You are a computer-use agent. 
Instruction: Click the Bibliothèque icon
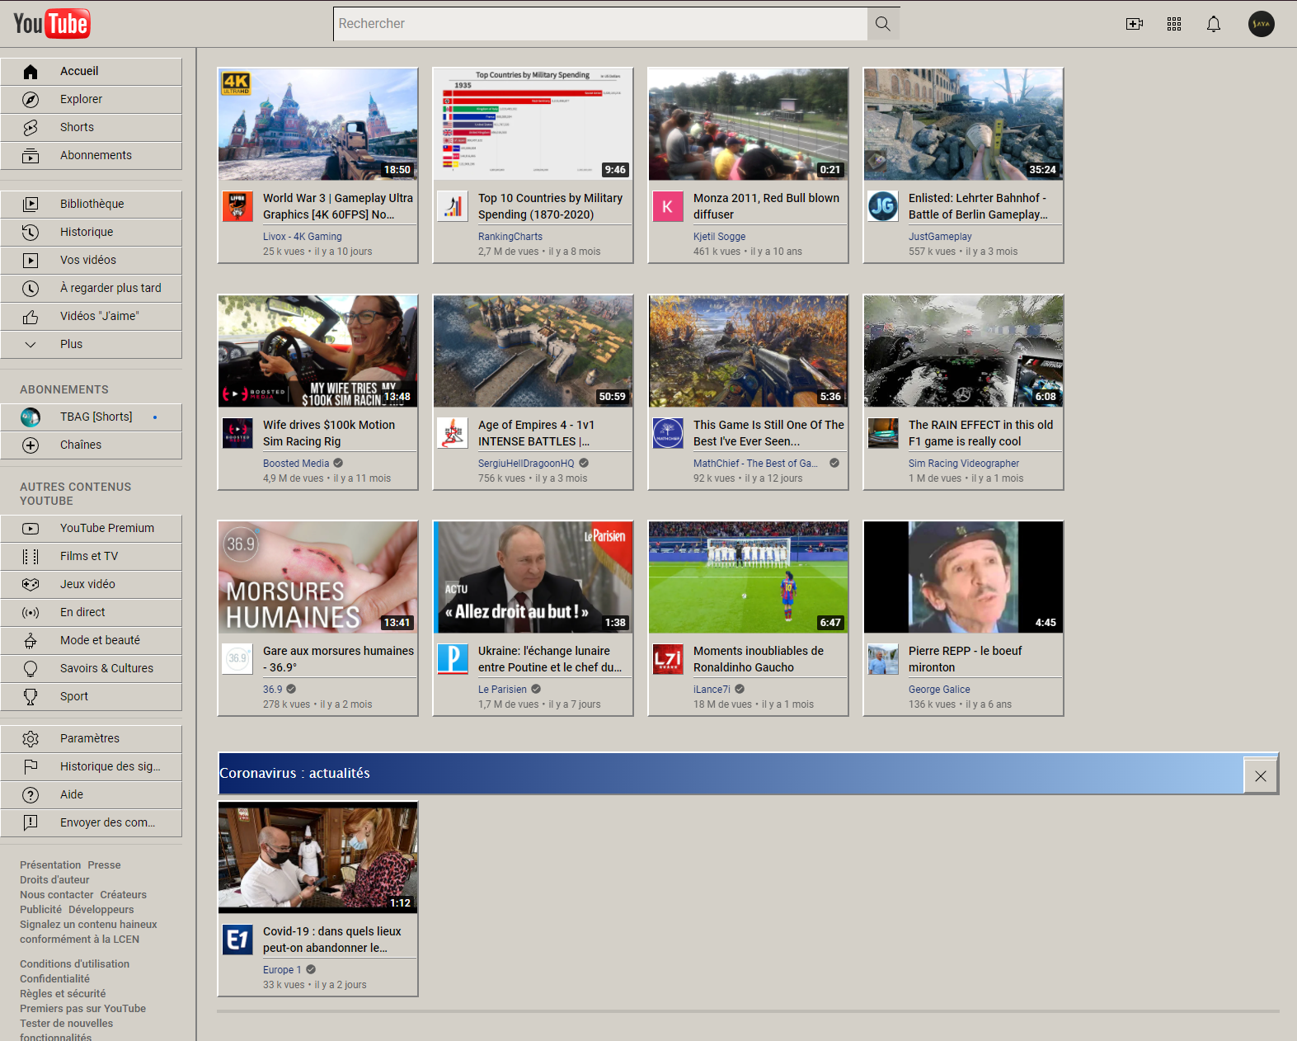pyautogui.click(x=31, y=205)
